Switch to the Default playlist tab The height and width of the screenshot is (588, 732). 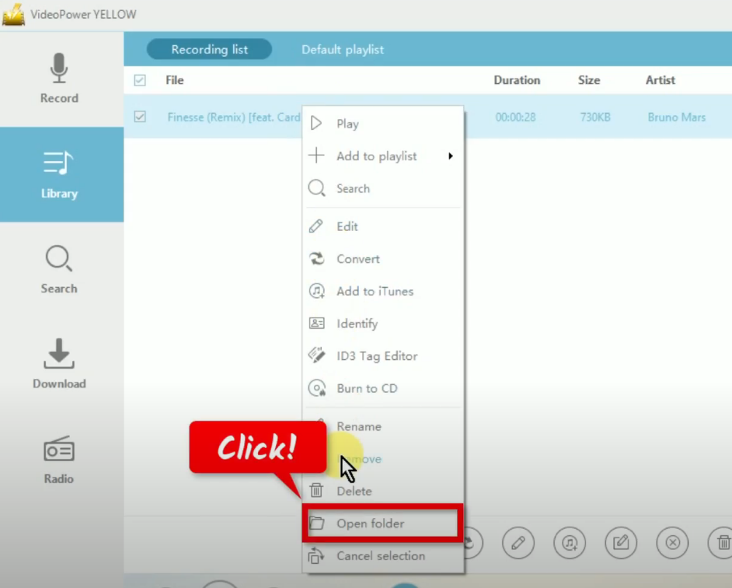coord(343,50)
